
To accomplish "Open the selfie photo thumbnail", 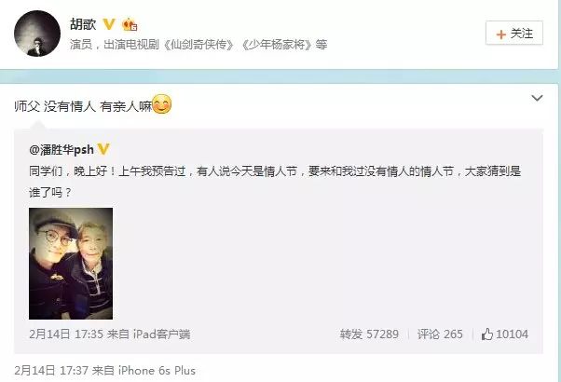I will pyautogui.click(x=71, y=264).
